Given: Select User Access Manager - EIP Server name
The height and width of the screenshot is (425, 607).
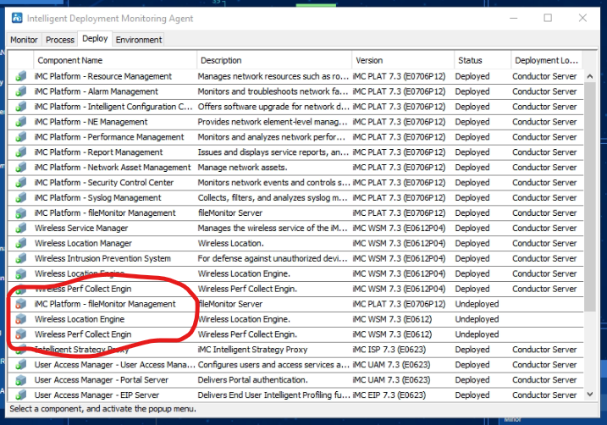Looking at the screenshot, I should (x=97, y=395).
